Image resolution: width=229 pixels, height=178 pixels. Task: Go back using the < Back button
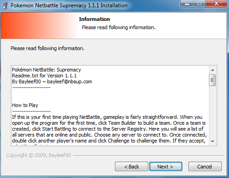(x=131, y=167)
